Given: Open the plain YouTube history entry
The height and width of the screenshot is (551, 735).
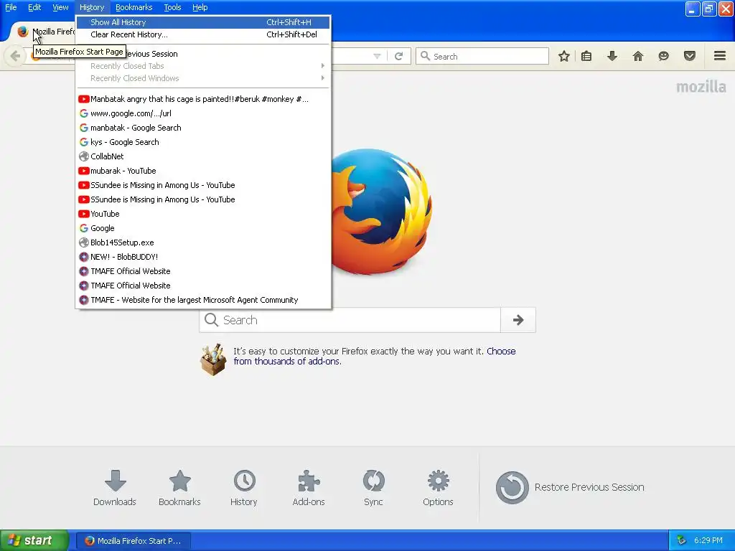Looking at the screenshot, I should (x=203, y=214).
